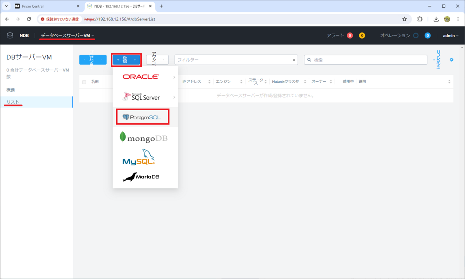
Task: Open the データベースサーバーVM dropdown
Action: pyautogui.click(x=67, y=35)
